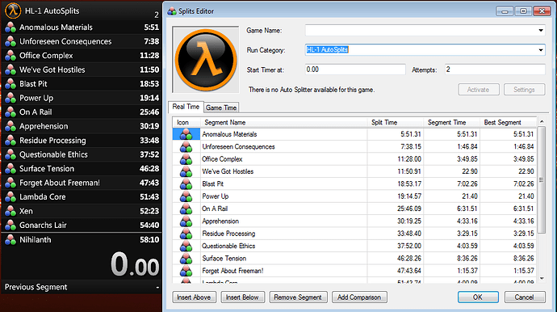557x312 pixels.
Task: Switch to the Game Time tab
Action: pos(221,108)
